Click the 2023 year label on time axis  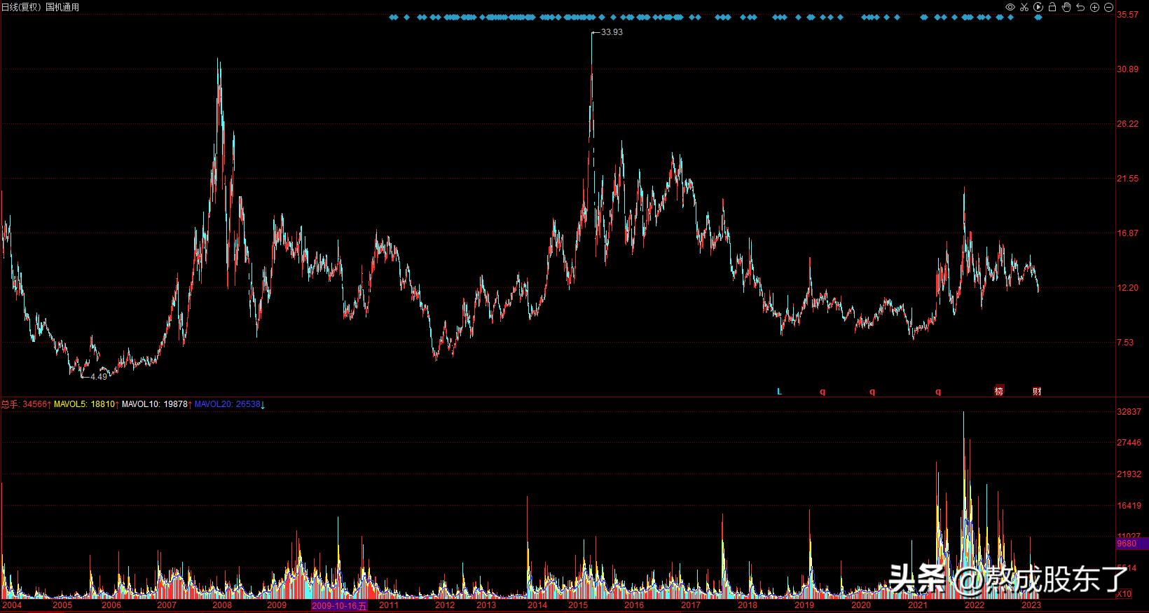(x=1031, y=605)
